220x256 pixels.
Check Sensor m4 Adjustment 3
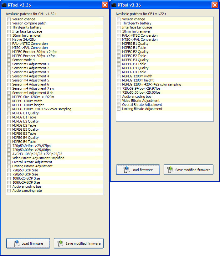click(9, 72)
